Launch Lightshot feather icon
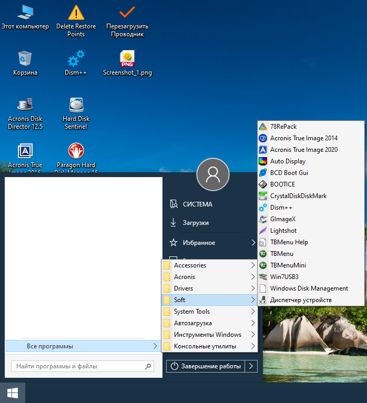Viewport: 367px width, 403px height. [262, 231]
